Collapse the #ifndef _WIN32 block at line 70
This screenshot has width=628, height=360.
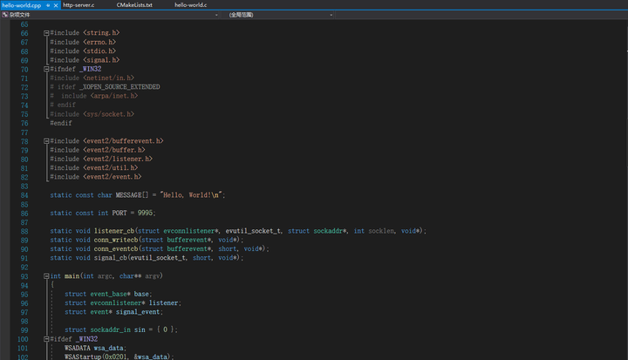pos(46,69)
